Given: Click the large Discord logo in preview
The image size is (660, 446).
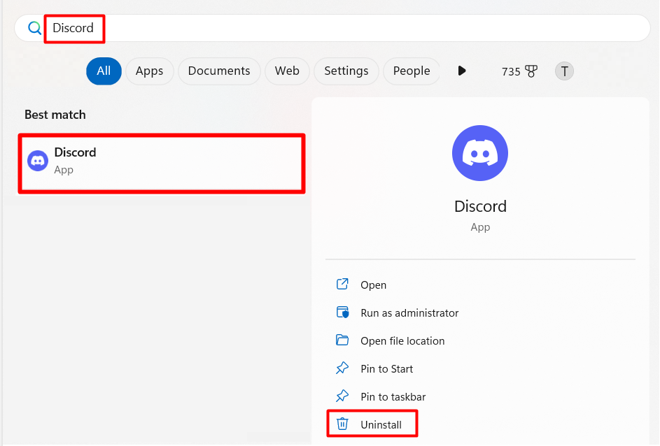Looking at the screenshot, I should click(x=480, y=153).
